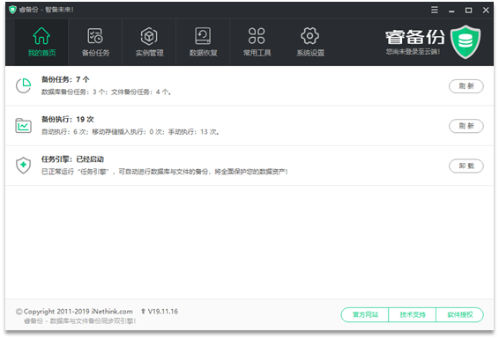Click the 备份任务: 7 个 heading
Screen dimensions: 499x339
point(65,79)
